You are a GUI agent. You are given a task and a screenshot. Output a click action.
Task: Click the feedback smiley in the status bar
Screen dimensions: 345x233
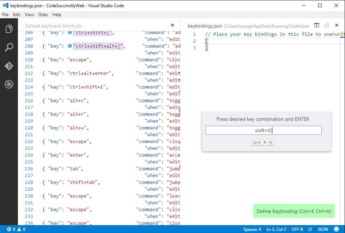(336, 229)
